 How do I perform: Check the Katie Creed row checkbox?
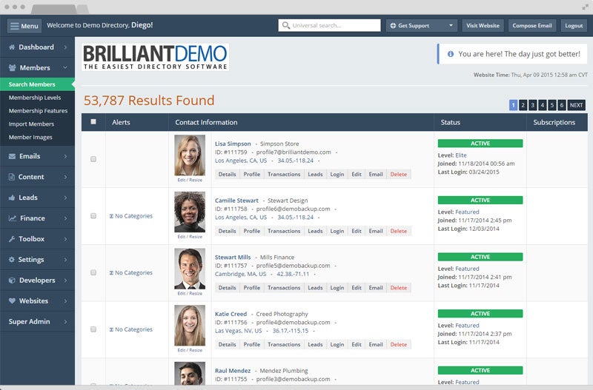93,329
